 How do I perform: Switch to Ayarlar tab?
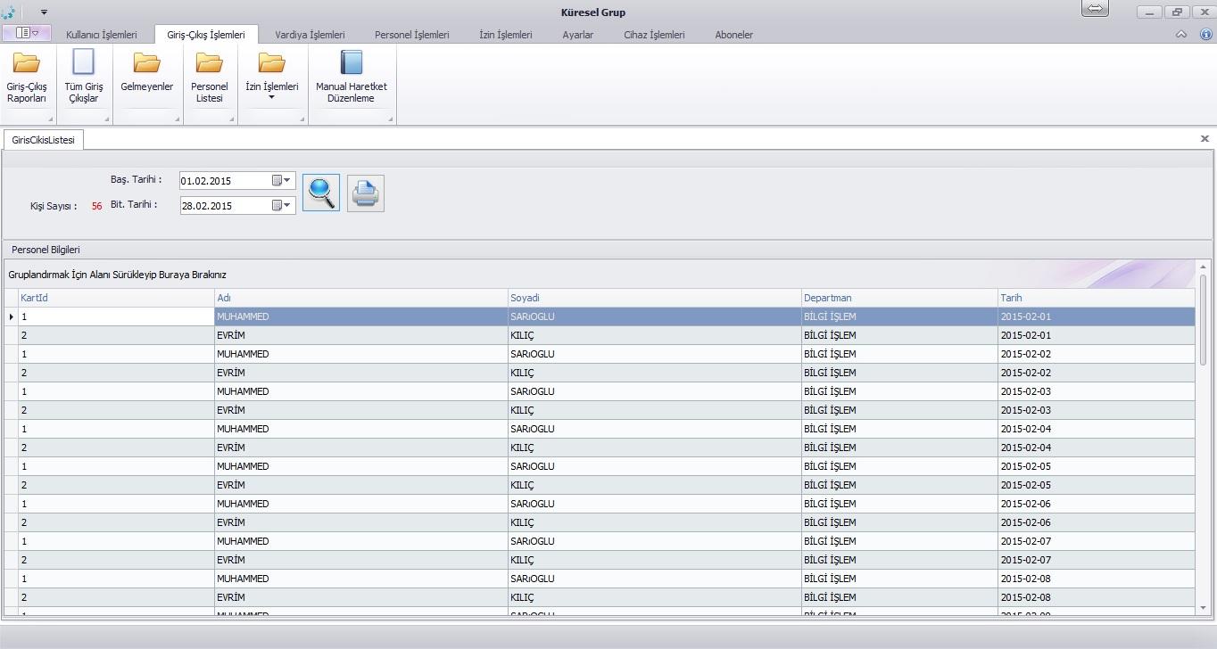coord(578,35)
